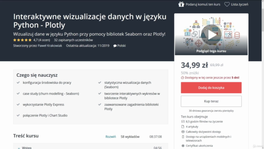Click the crossed-out 69,99 zł price
This screenshot has height=149, width=264.
pos(217,65)
